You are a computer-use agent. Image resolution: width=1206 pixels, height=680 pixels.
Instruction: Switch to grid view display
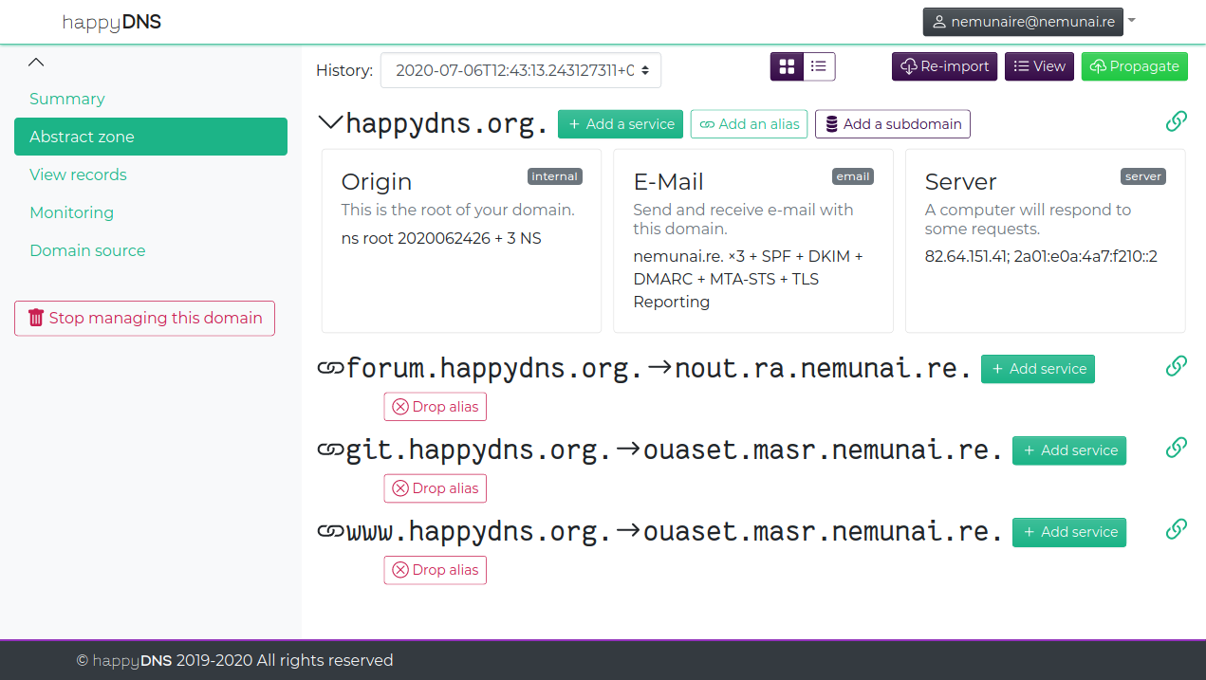787,66
